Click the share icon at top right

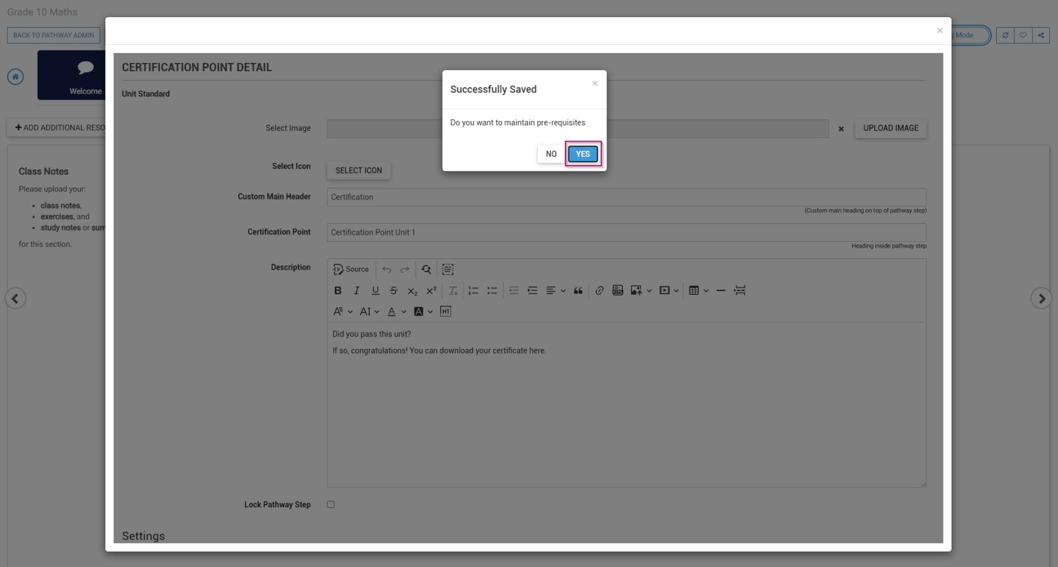point(1041,35)
